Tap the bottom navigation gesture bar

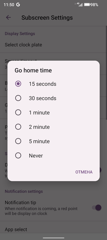pyautogui.click(x=53, y=238)
